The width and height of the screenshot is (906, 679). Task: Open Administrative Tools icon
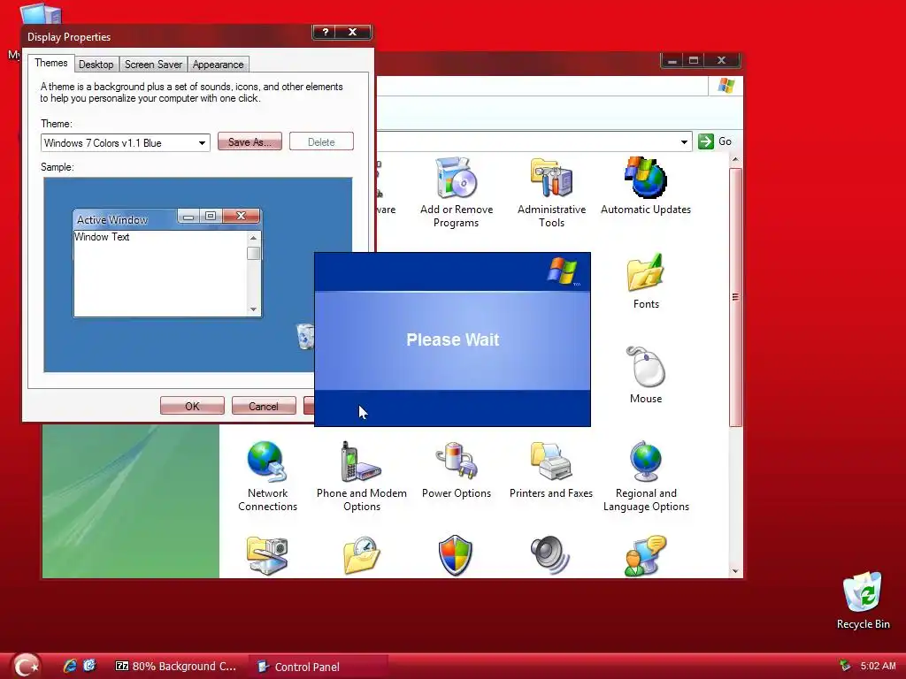coord(552,179)
